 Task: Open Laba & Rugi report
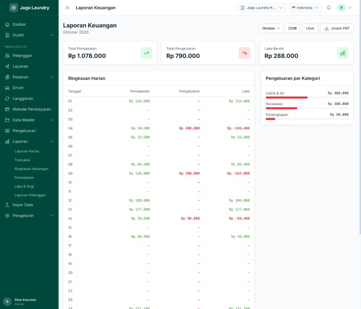coord(24,186)
